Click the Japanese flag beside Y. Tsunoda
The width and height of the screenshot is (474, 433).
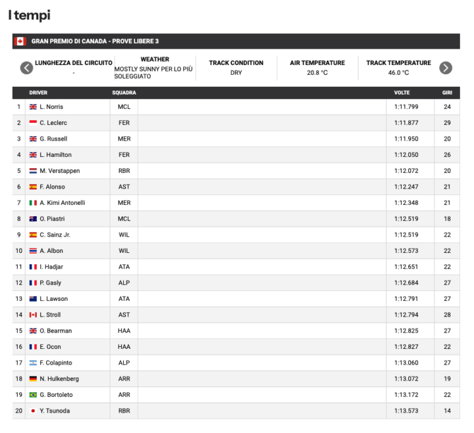tap(33, 411)
